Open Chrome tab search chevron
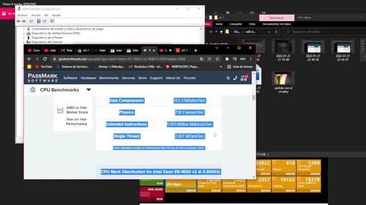 coord(217,48)
